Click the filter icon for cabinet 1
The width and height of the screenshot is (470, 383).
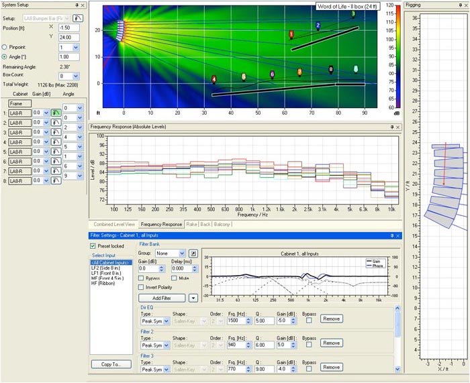56,113
